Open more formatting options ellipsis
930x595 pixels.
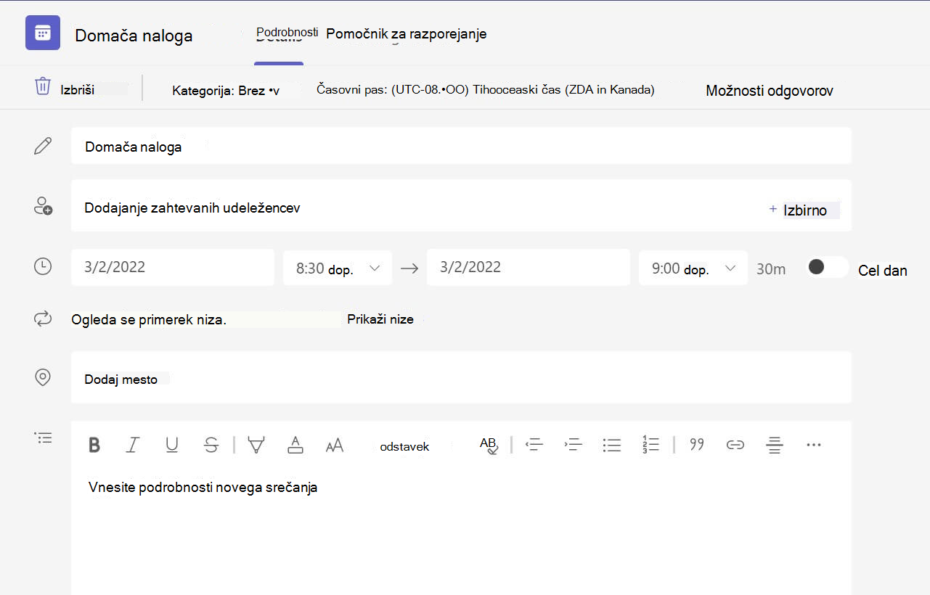pos(814,445)
